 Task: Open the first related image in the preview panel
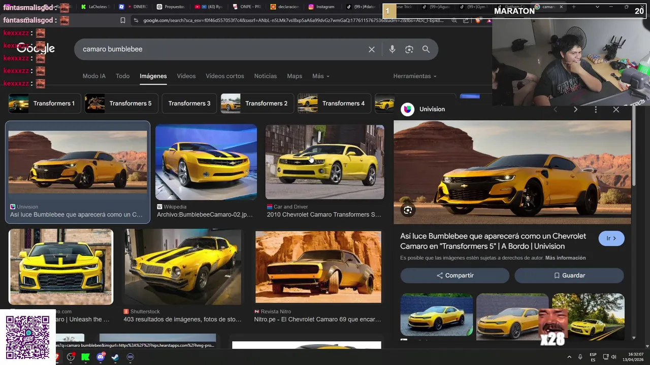pos(436,315)
